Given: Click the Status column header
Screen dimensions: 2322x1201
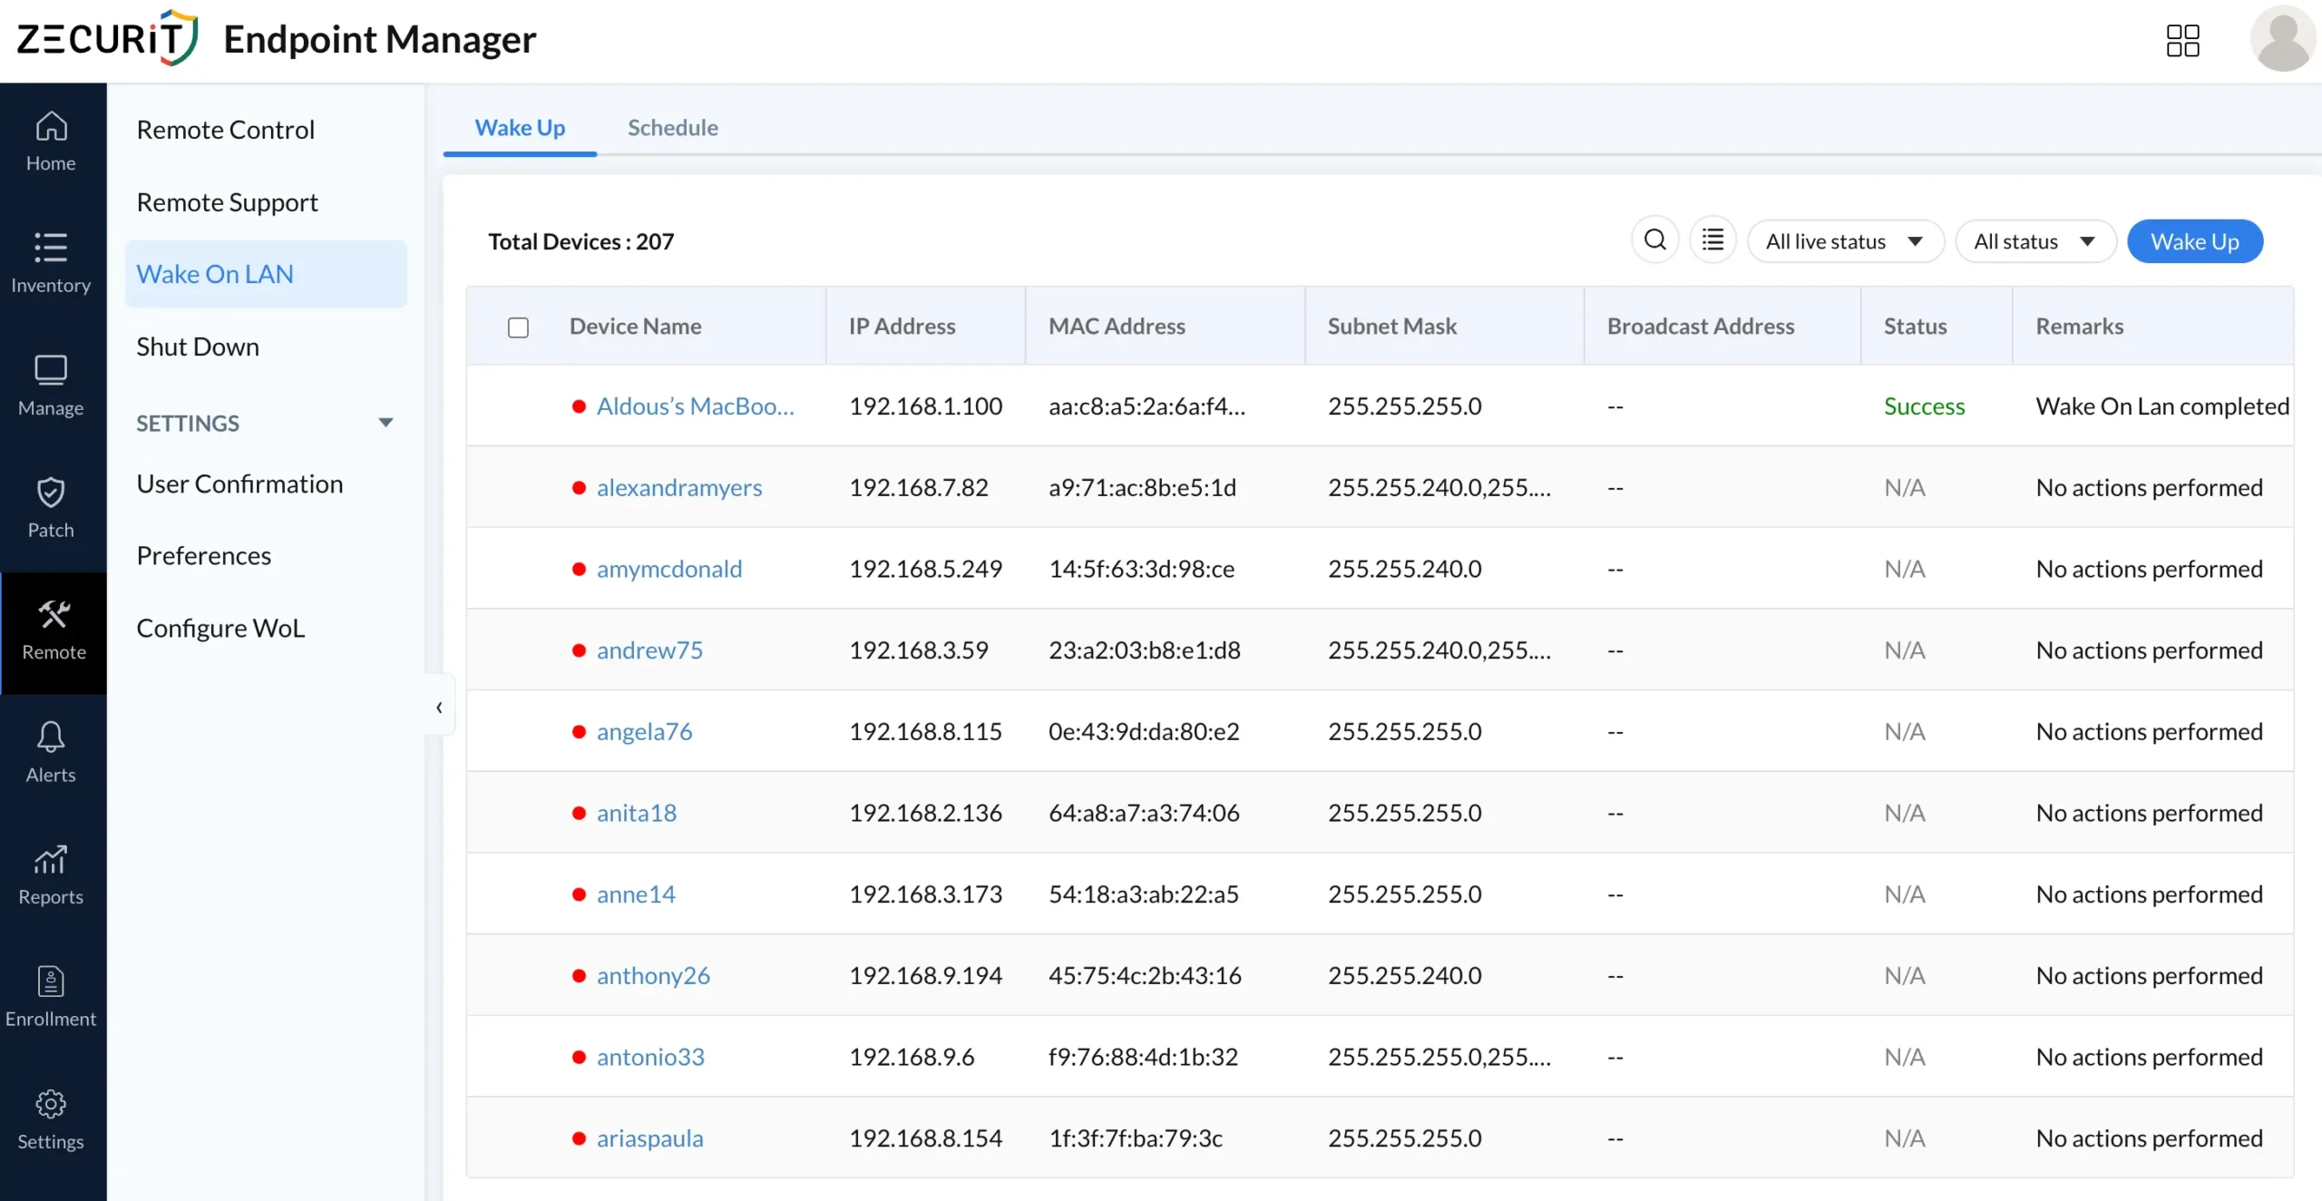Looking at the screenshot, I should [1915, 326].
